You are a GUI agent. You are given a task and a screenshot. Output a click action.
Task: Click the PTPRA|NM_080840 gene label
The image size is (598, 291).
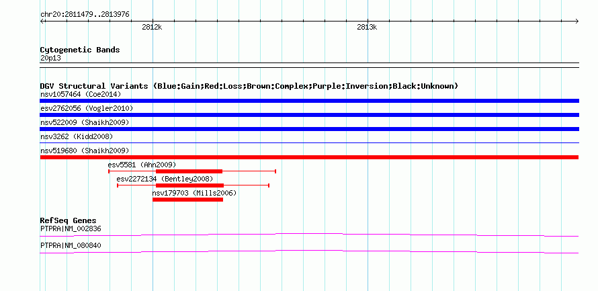71,245
